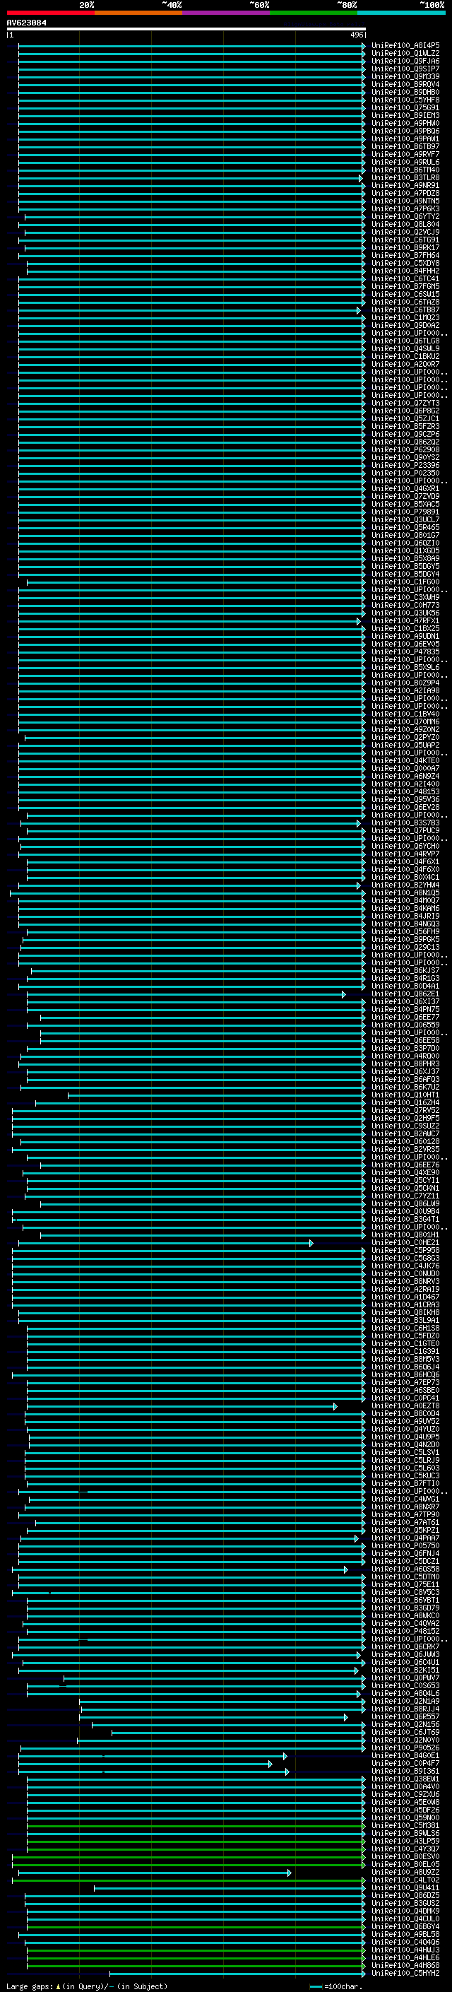Viewport: 452px width, 1992px height.
Task: Select the UniRef100_B8PHR3 label
Action: 405,1064
